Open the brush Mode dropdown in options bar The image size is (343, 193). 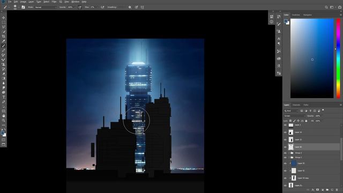[x=46, y=7]
